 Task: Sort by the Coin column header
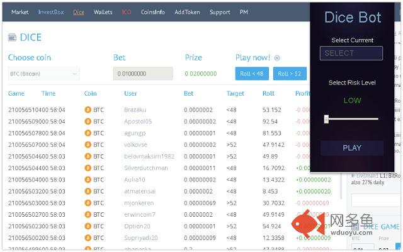91,93
